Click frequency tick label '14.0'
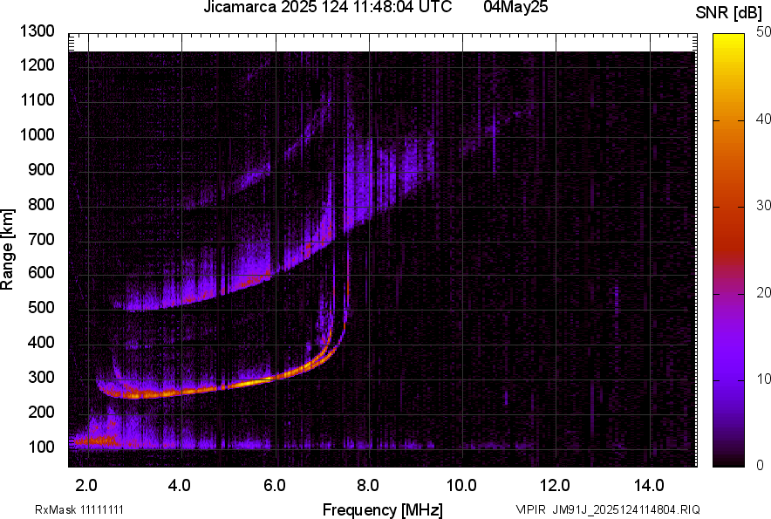The image size is (771, 519). coord(649,486)
